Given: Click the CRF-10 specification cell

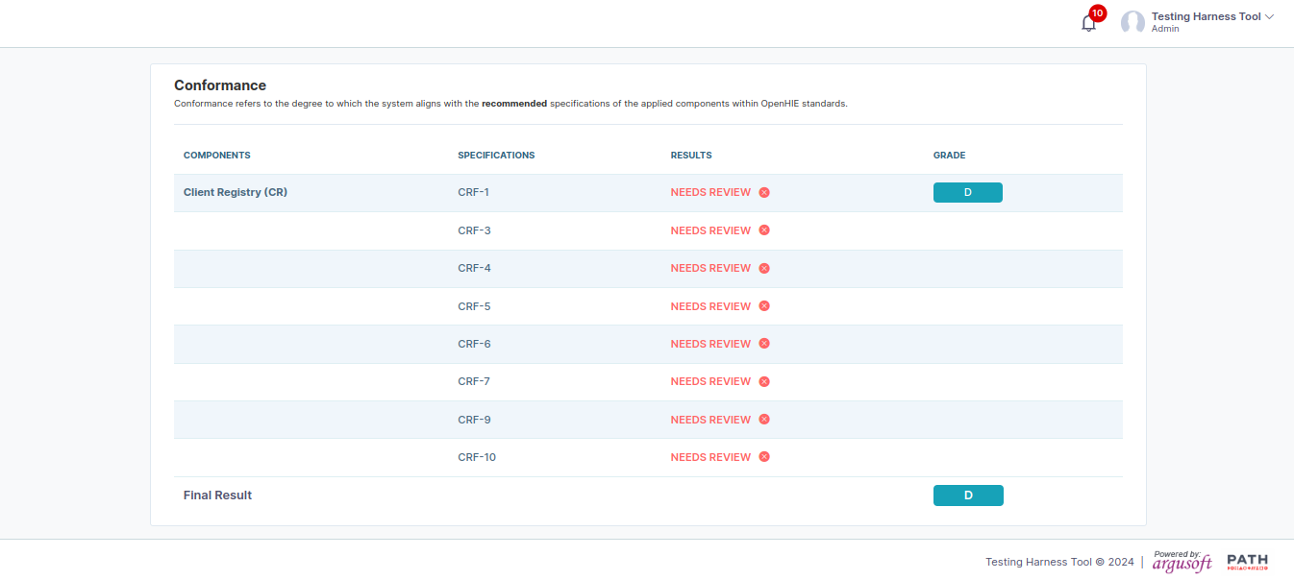Looking at the screenshot, I should click(477, 457).
